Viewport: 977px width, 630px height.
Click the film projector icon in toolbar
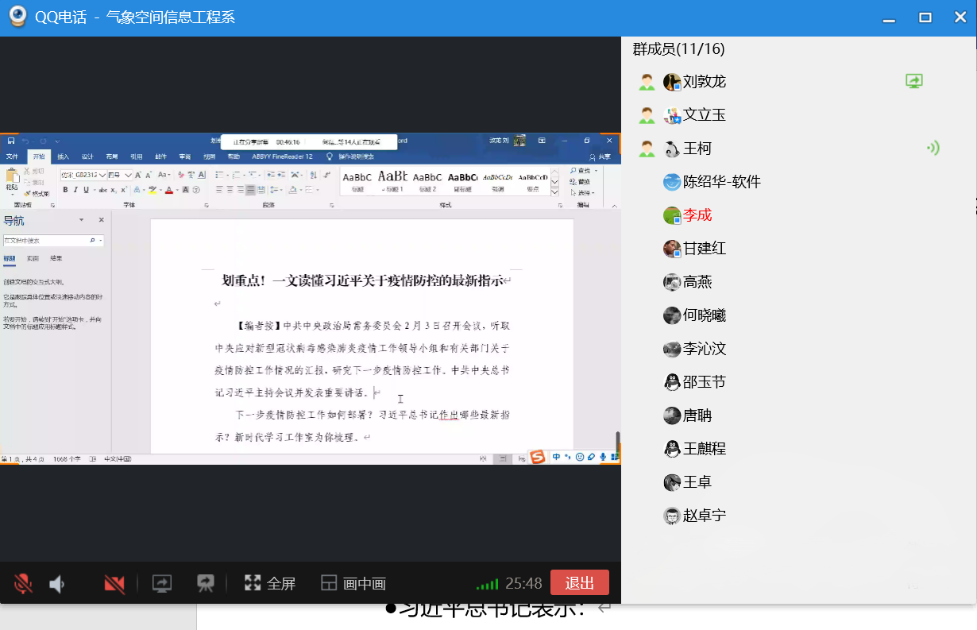coord(206,584)
